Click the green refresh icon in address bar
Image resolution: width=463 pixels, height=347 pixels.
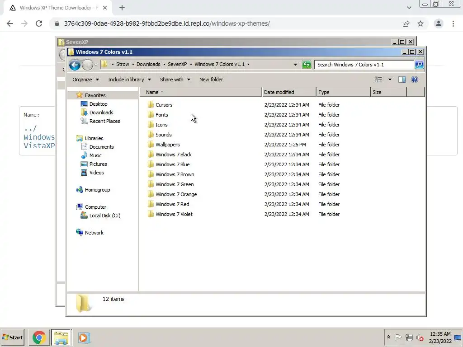(x=307, y=65)
